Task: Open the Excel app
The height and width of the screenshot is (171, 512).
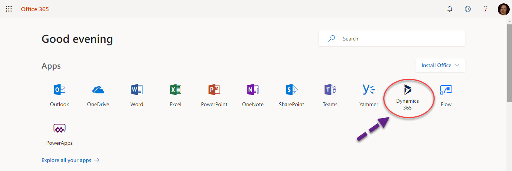Action: tap(175, 95)
